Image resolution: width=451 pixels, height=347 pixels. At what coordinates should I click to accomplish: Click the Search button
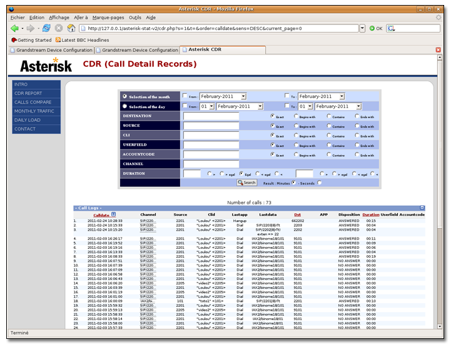pyautogui.click(x=246, y=183)
